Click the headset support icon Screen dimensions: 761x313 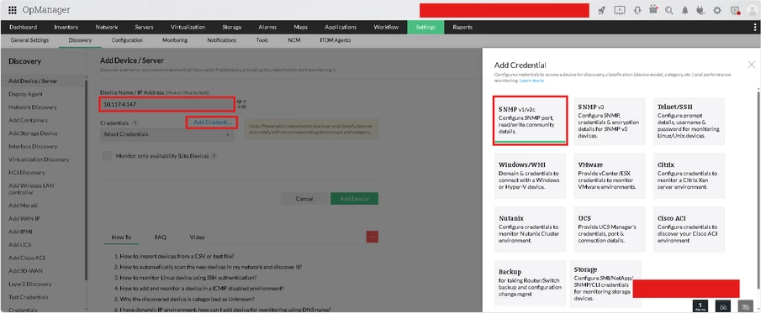pyautogui.click(x=637, y=10)
